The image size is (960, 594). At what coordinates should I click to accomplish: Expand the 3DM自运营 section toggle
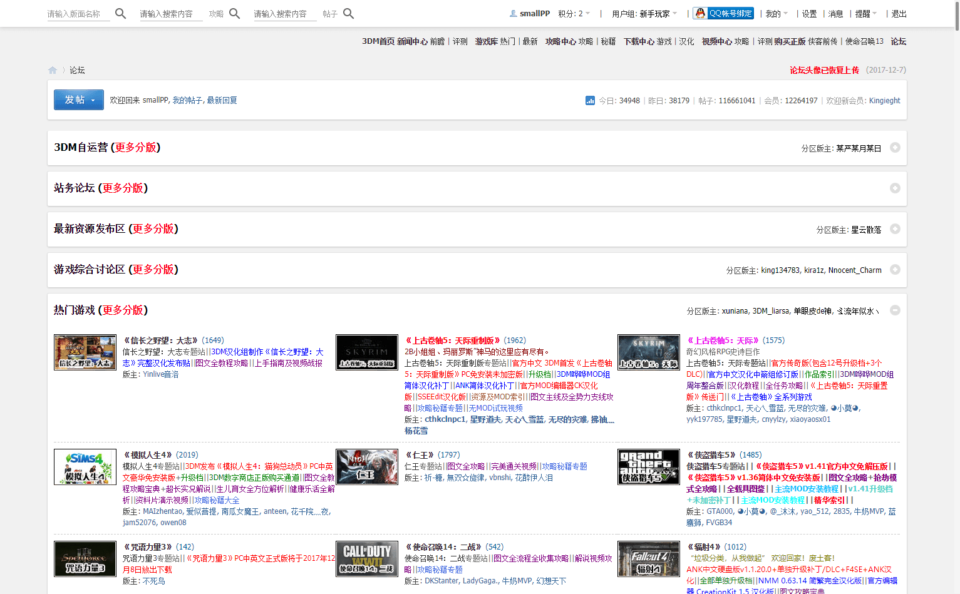pyautogui.click(x=895, y=148)
